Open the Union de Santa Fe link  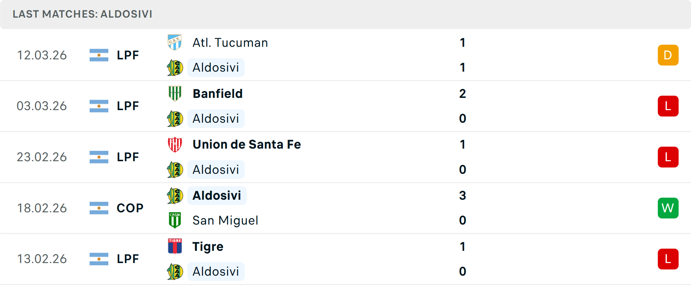point(247,145)
